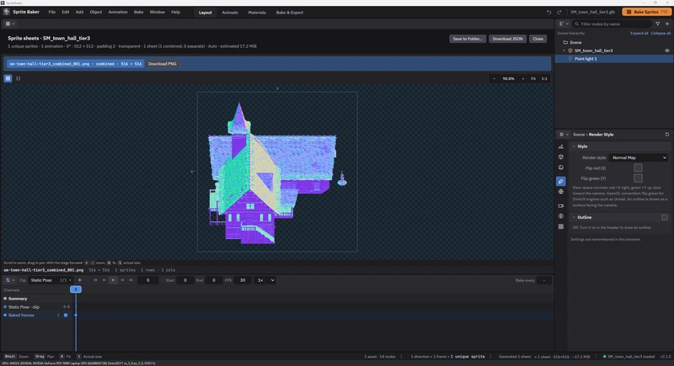Zoom in with the plus button
The height and width of the screenshot is (366, 674).
coord(522,78)
